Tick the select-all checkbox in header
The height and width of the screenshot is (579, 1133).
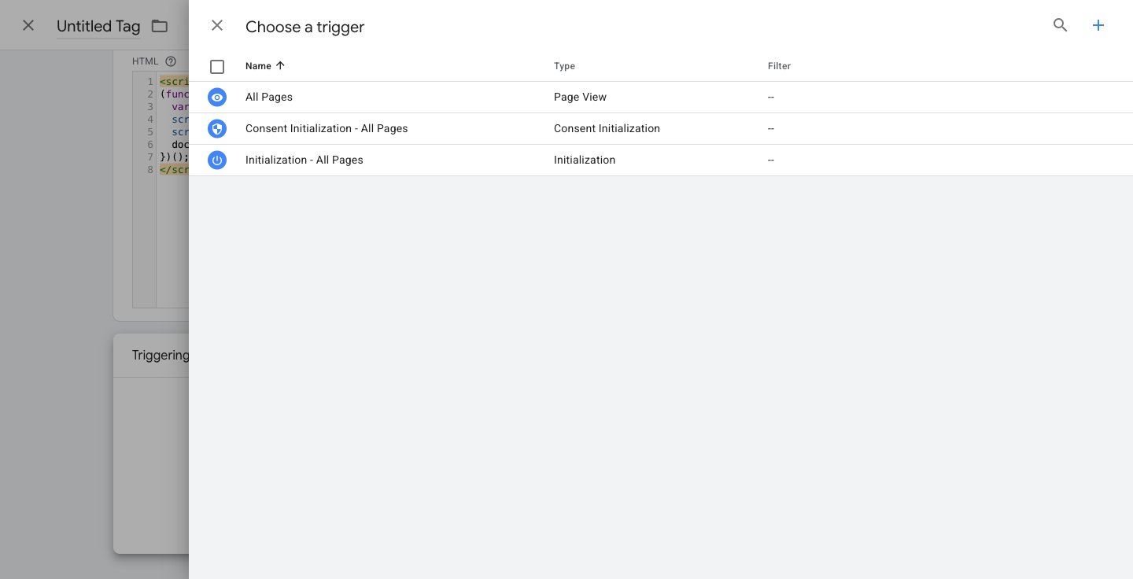(217, 67)
